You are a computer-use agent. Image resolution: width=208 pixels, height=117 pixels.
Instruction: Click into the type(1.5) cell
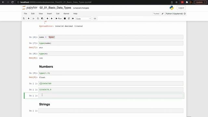pyautogui.click(x=111, y=73)
